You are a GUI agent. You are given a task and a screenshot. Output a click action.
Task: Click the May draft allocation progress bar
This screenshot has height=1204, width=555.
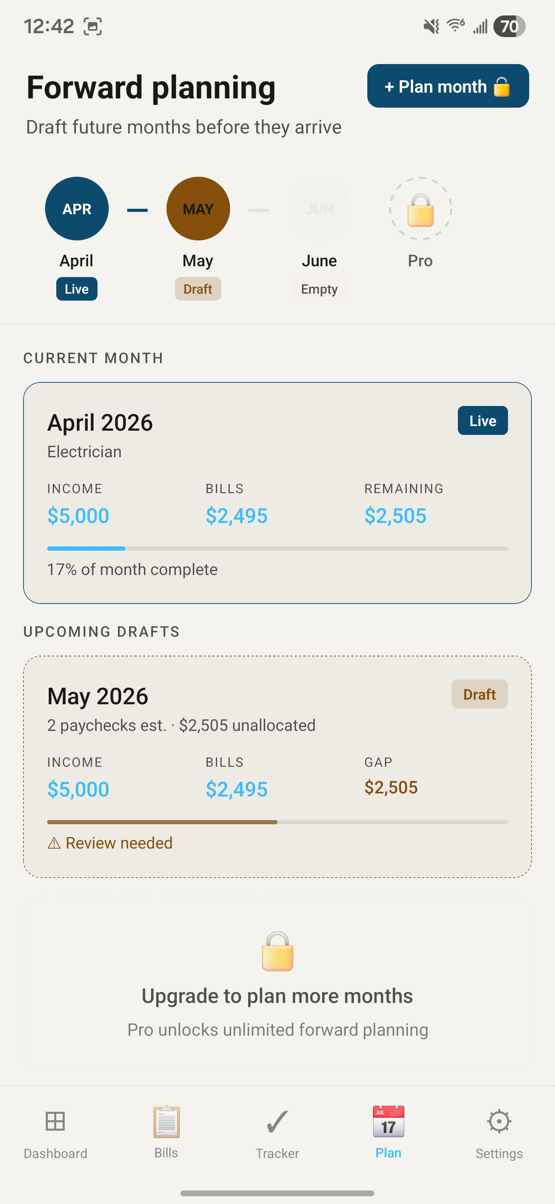pyautogui.click(x=277, y=822)
